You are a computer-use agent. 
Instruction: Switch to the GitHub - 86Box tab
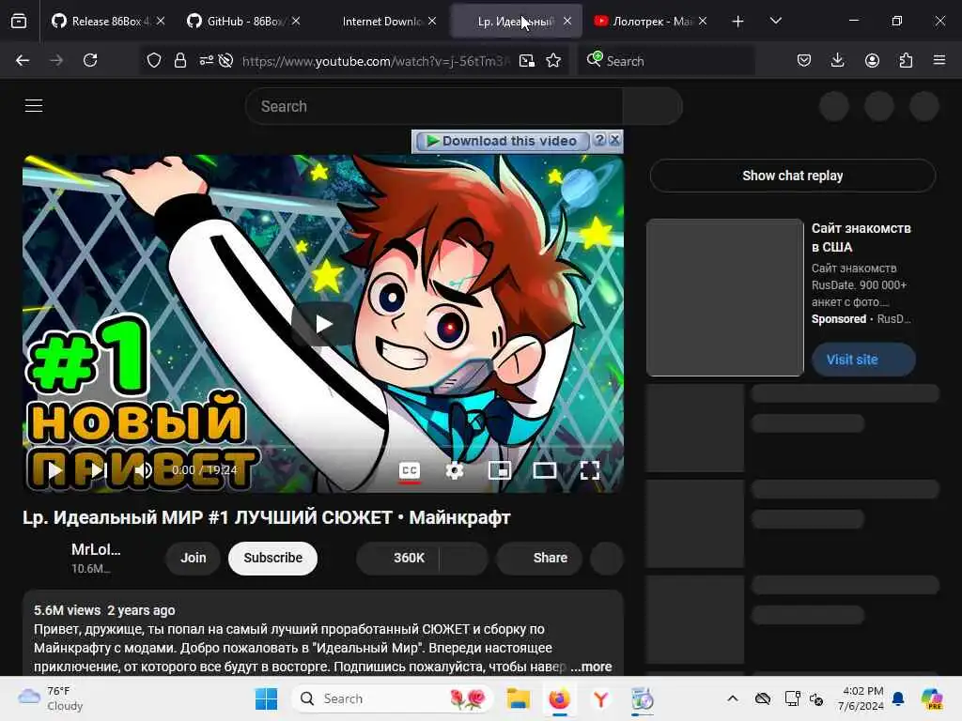pos(243,21)
